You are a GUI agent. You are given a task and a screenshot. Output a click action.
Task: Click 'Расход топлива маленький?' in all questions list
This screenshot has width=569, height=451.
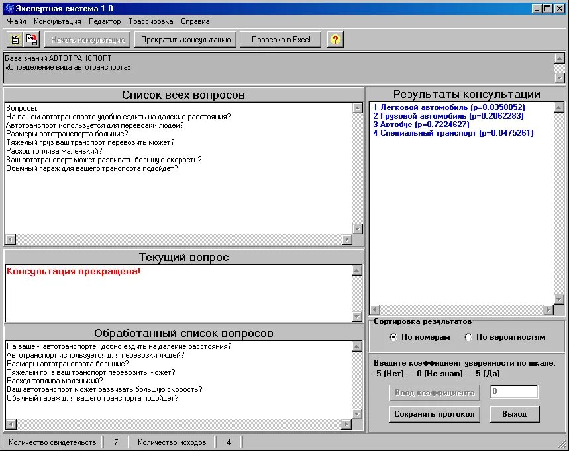[54, 151]
